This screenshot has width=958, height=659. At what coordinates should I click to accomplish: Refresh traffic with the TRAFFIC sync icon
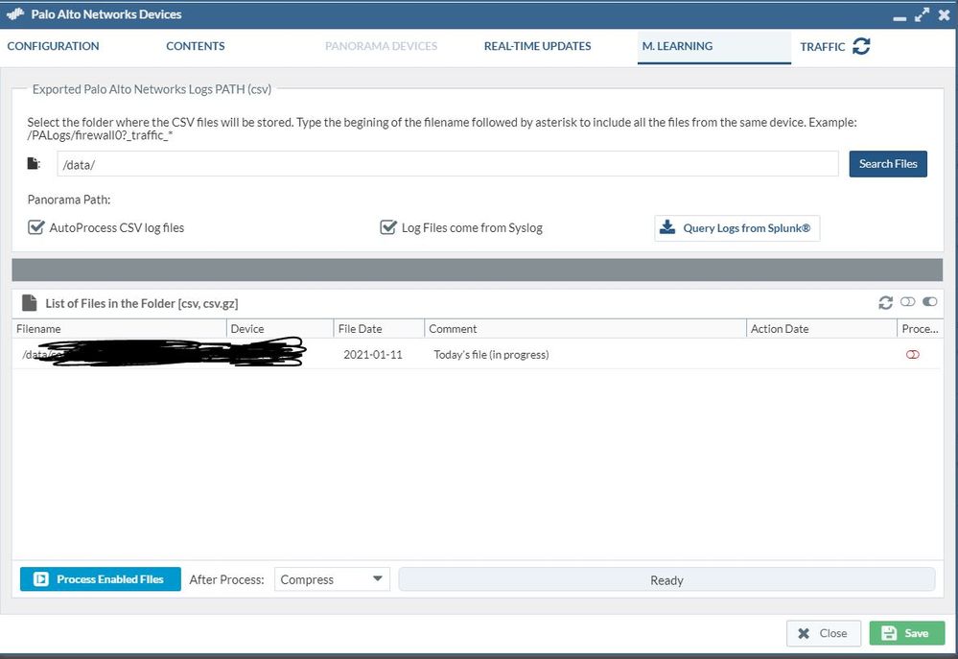[861, 46]
